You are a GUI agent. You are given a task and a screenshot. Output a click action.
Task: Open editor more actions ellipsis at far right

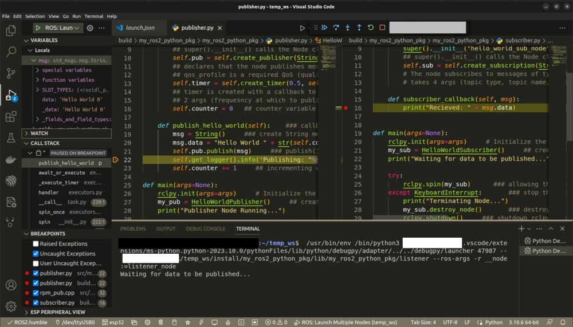562,27
